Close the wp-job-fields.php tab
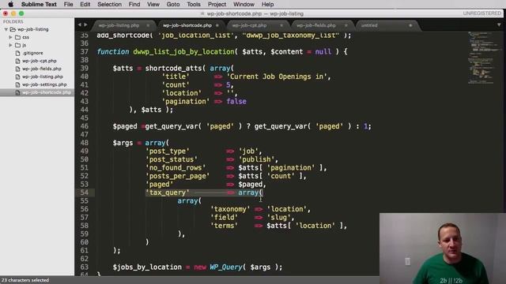The width and height of the screenshot is (506, 284). [x=346, y=25]
